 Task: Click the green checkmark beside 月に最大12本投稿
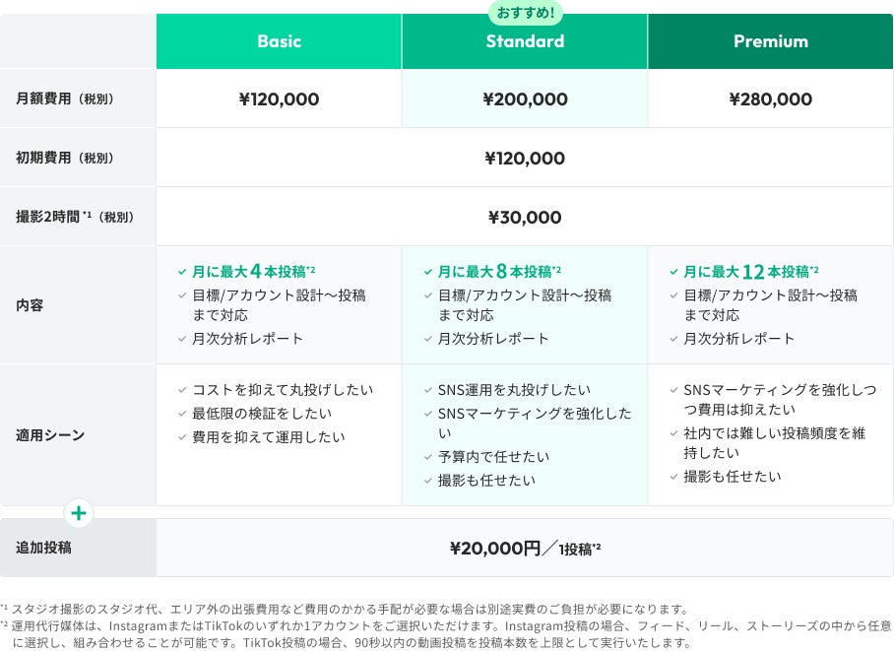point(674,272)
